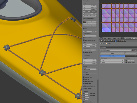This screenshot has height=103, width=137.
Task: Click the Lens value field
Action: [90, 31]
